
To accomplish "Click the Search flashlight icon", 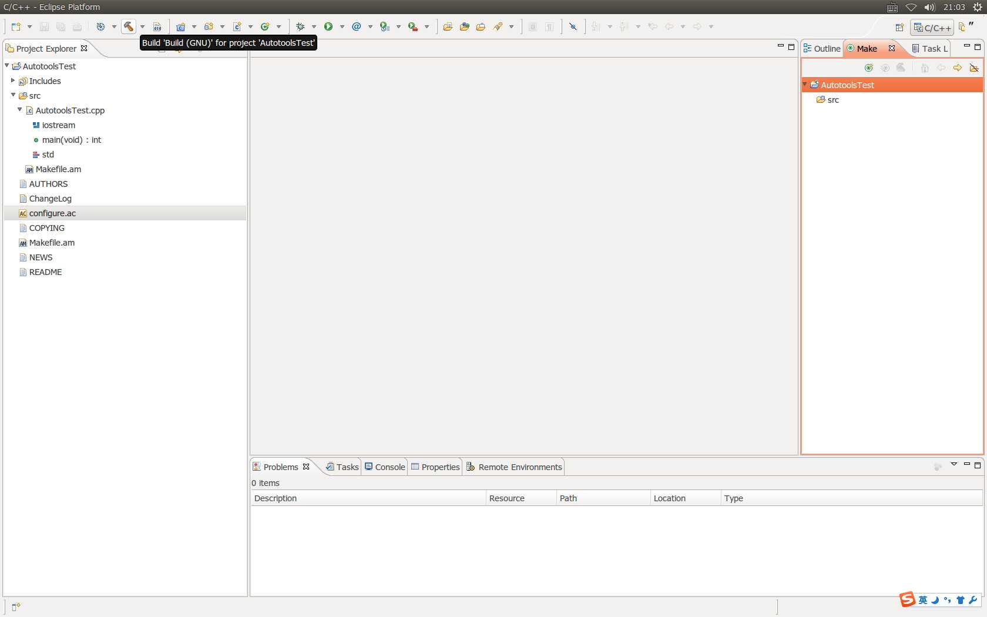I will [498, 26].
